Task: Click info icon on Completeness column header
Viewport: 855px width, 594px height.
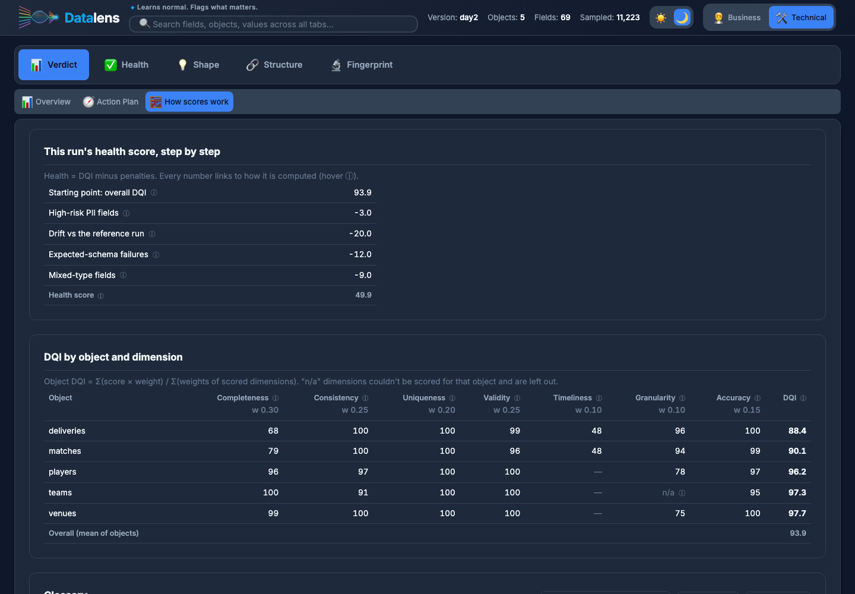Action: coord(275,398)
